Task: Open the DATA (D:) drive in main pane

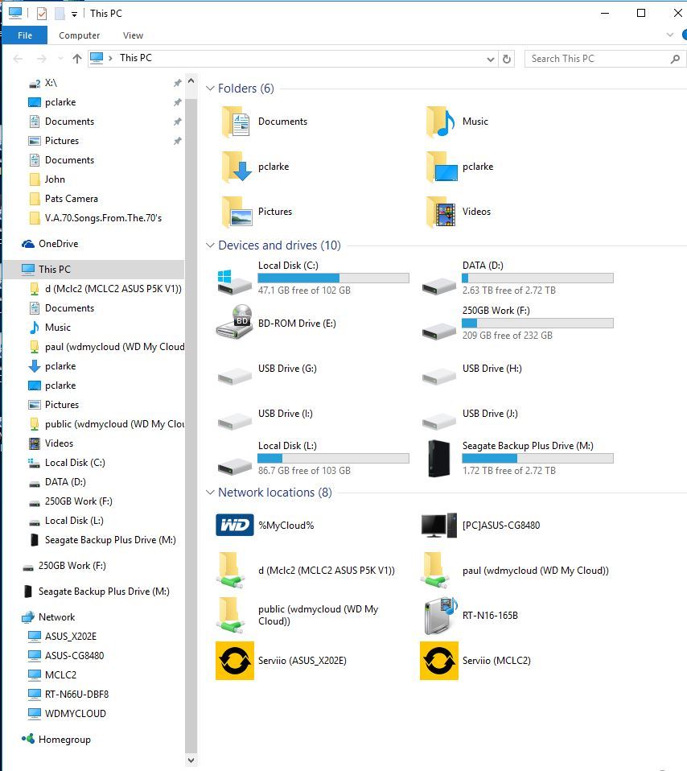Action: (517, 278)
